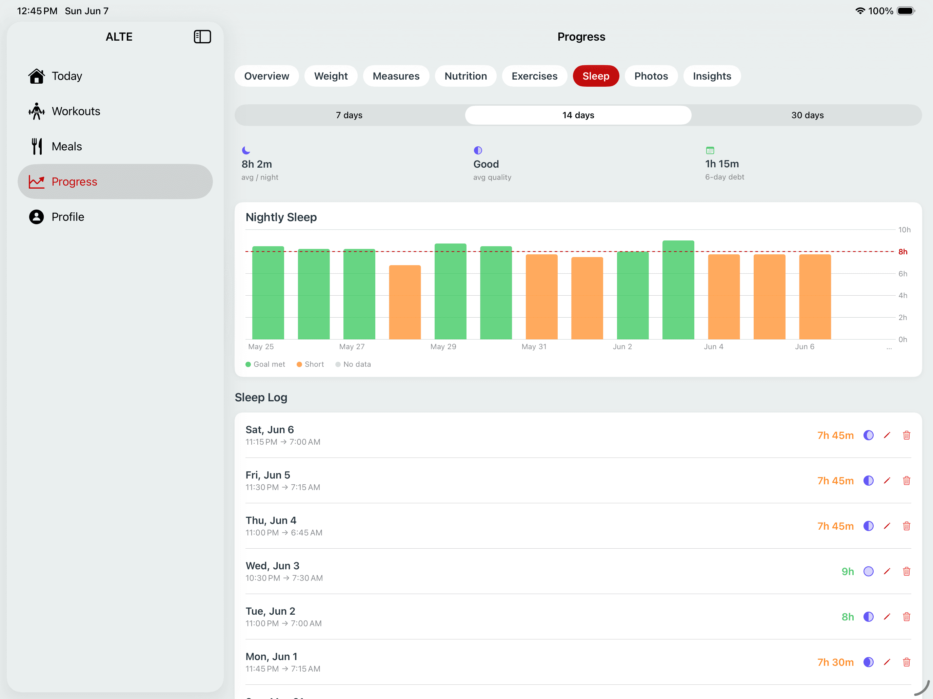Toggle the sidebar panel icon
The height and width of the screenshot is (699, 933).
point(202,37)
